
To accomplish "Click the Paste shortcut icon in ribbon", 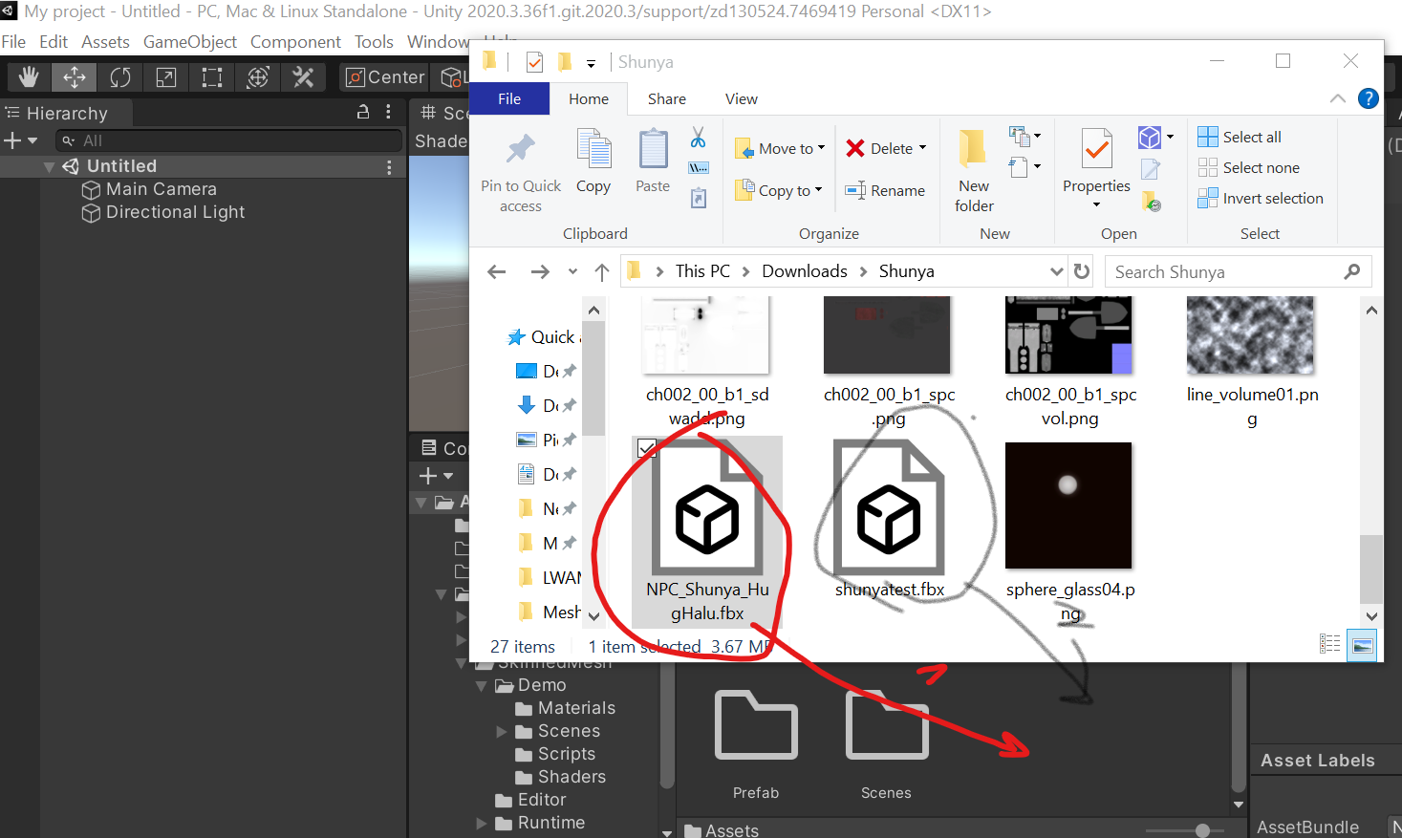I will coord(699,198).
